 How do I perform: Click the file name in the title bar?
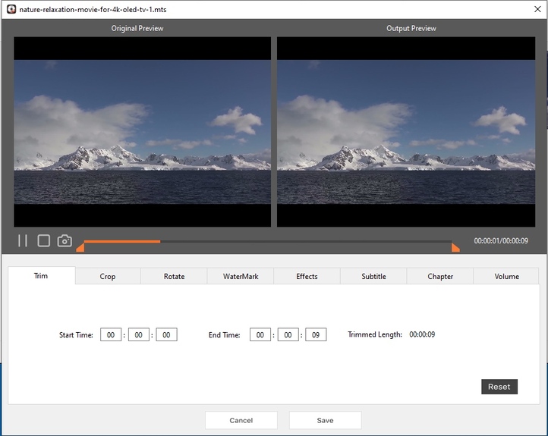pos(93,9)
